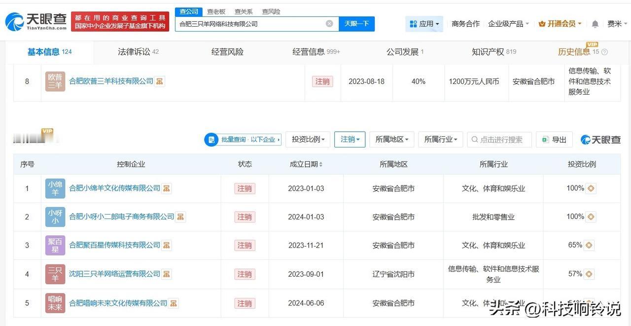The height and width of the screenshot is (326, 631).
Task: Open the 投资比例 filter dropdown
Action: [x=308, y=140]
